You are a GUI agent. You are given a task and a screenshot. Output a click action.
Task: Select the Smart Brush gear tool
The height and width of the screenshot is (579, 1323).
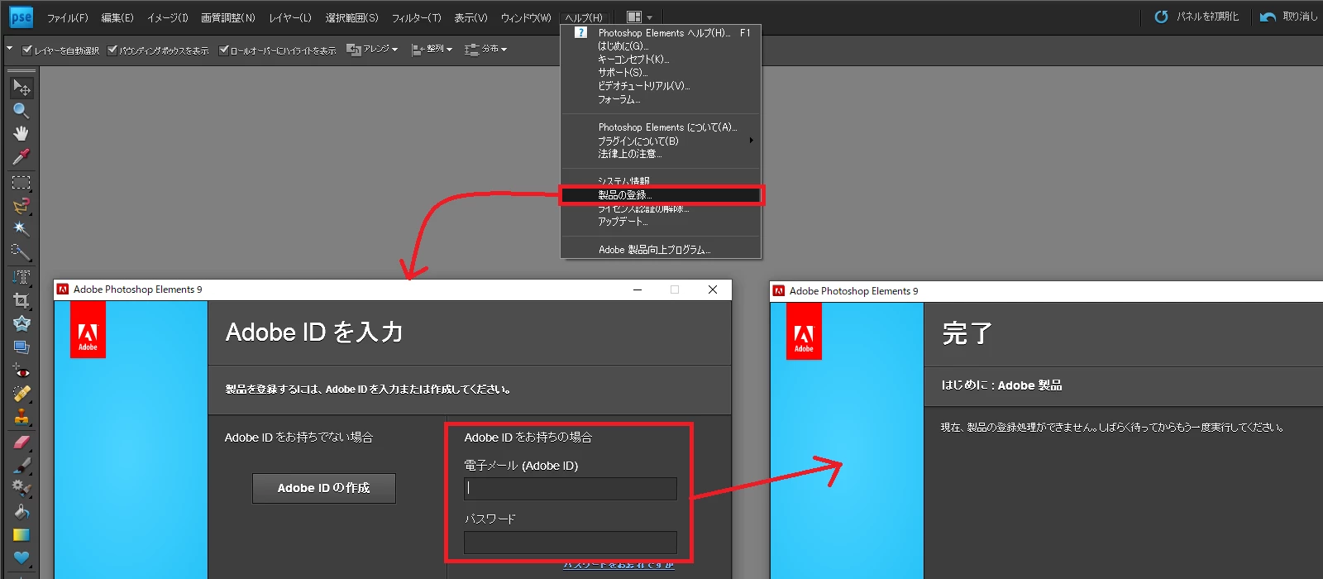[x=21, y=489]
